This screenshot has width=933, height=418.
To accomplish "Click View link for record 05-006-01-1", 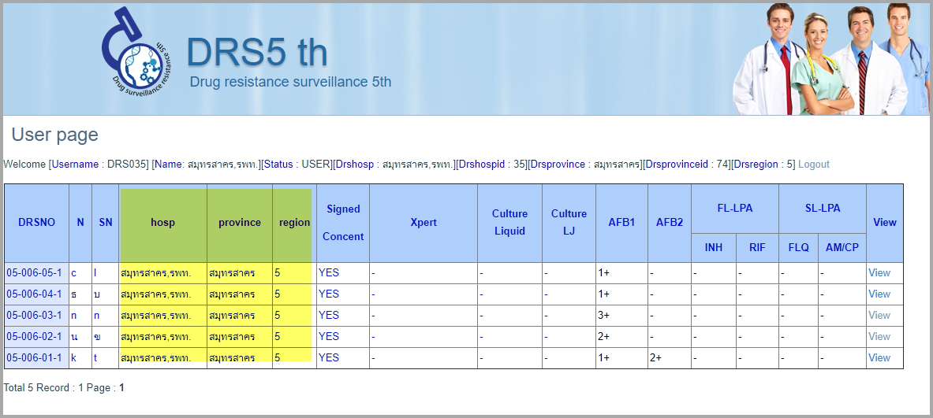I will (x=879, y=358).
